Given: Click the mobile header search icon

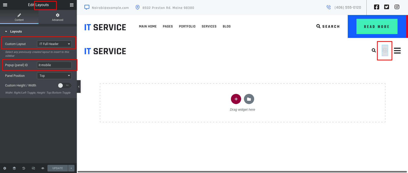Looking at the screenshot, I should click(374, 50).
